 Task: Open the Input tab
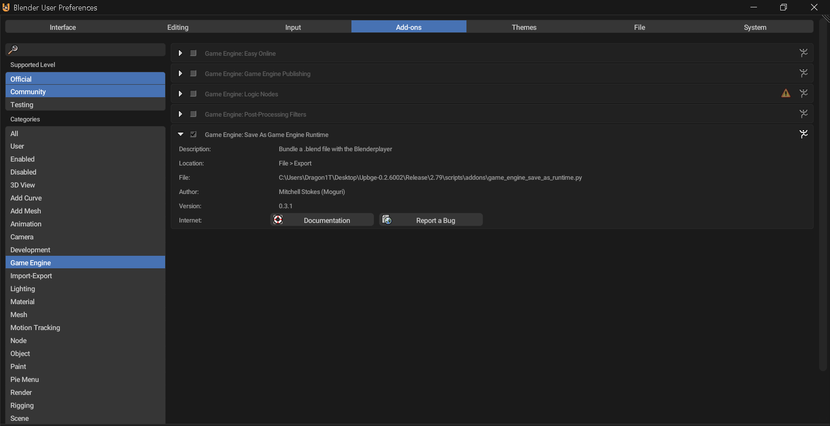pos(293,27)
